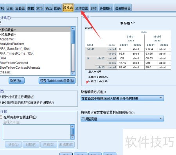Expand the 缺省编辑方式 dropdown
Viewport: 176px width, 155px height.
pyautogui.click(x=122, y=98)
